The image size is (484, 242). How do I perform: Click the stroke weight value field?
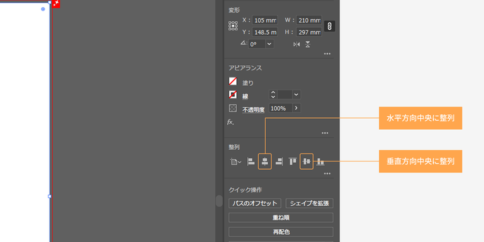[x=285, y=94]
